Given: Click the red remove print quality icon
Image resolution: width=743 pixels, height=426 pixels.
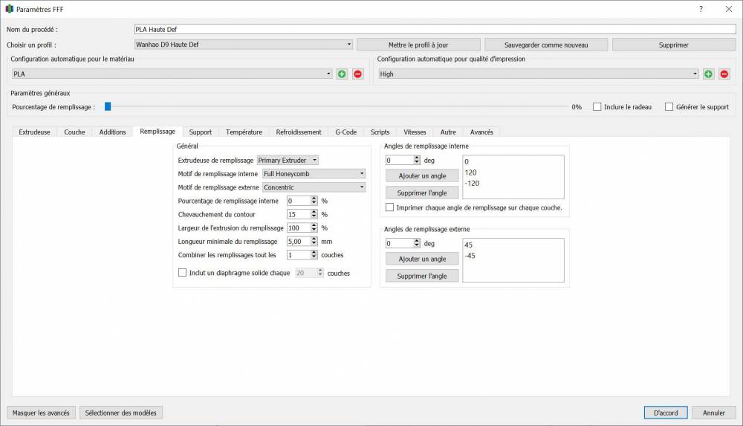Looking at the screenshot, I should 724,74.
